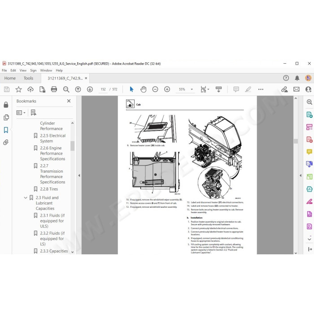Close the Bookmarks panel
The image size is (314, 314).
69,101
